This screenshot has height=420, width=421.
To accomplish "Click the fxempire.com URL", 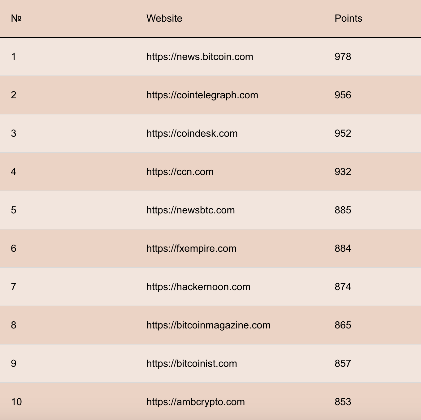I will click(x=191, y=248).
